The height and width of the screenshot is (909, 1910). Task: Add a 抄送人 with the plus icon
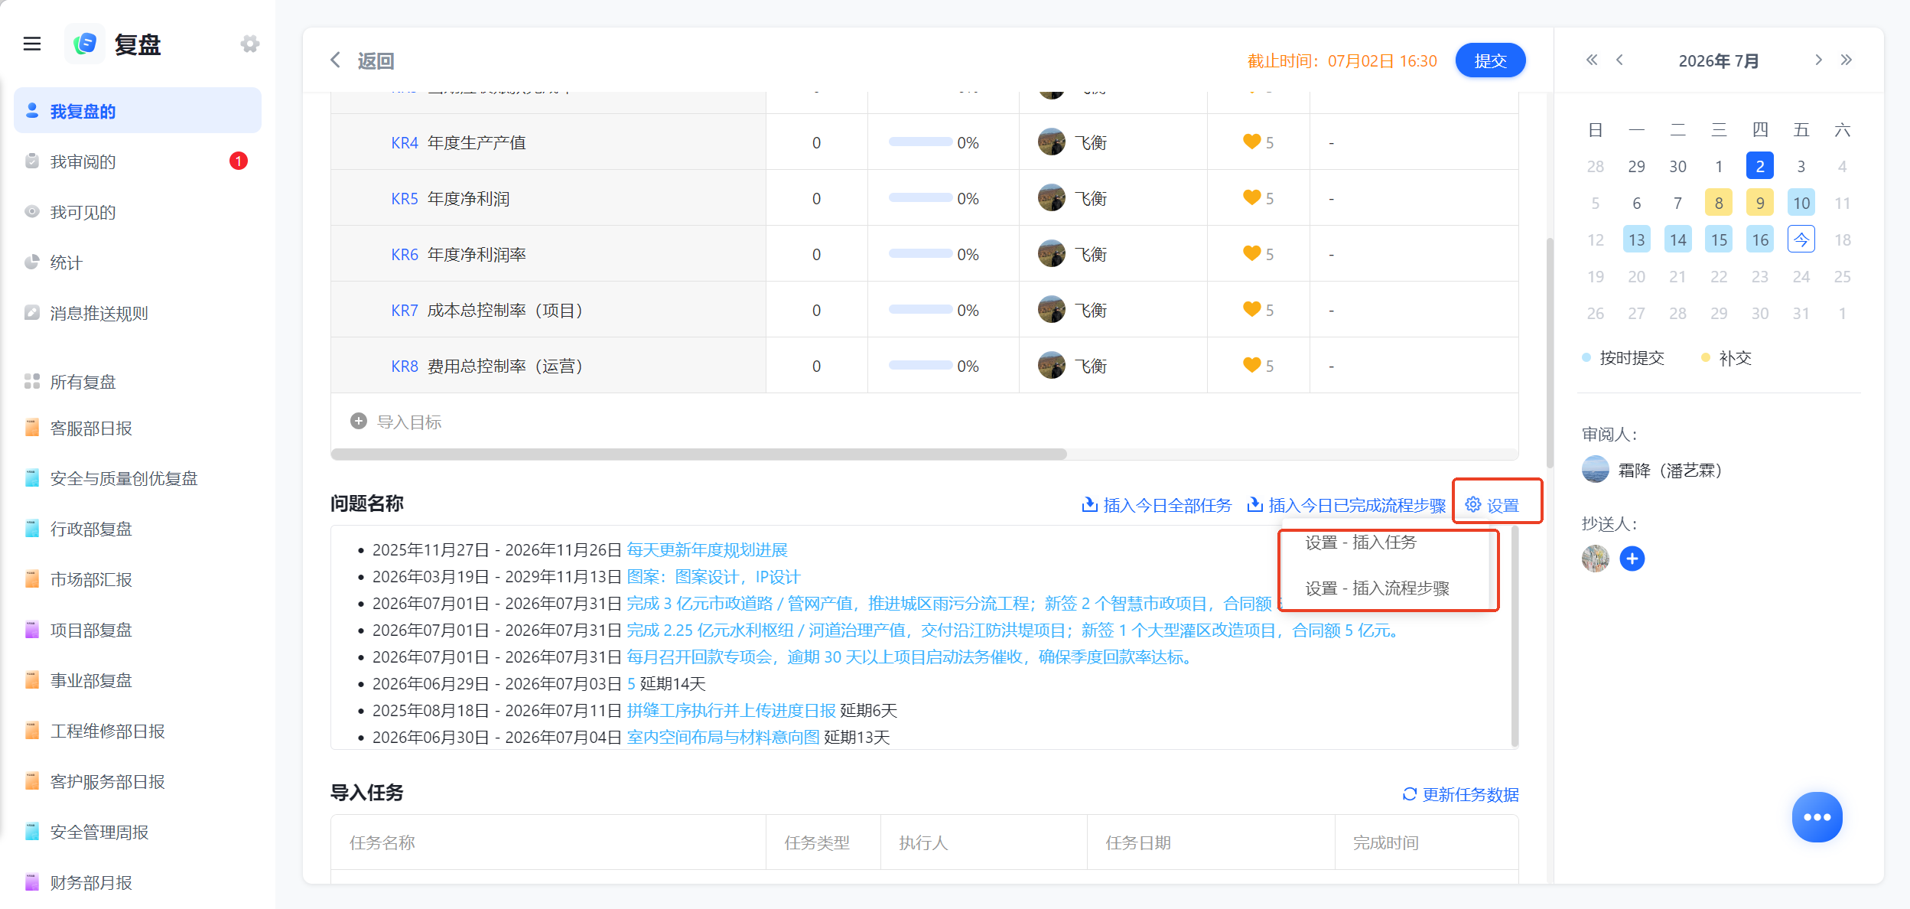click(x=1632, y=559)
